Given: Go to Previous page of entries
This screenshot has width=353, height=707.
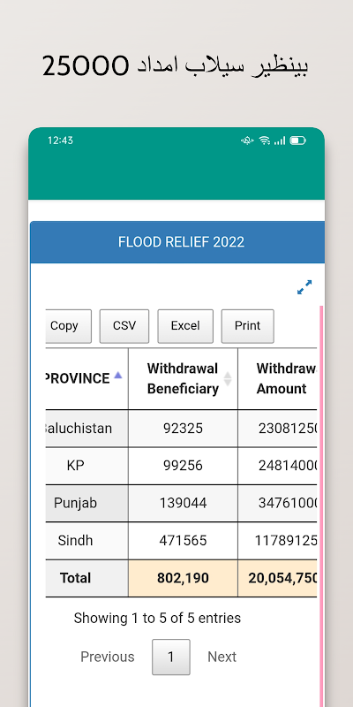Looking at the screenshot, I should 107,657.
